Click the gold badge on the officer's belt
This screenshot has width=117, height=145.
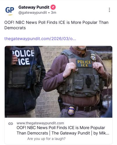coord(71,111)
